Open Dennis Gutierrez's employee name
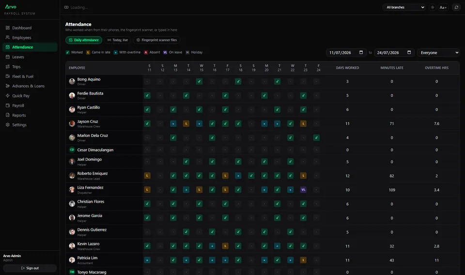The width and height of the screenshot is (465, 275). [92, 229]
